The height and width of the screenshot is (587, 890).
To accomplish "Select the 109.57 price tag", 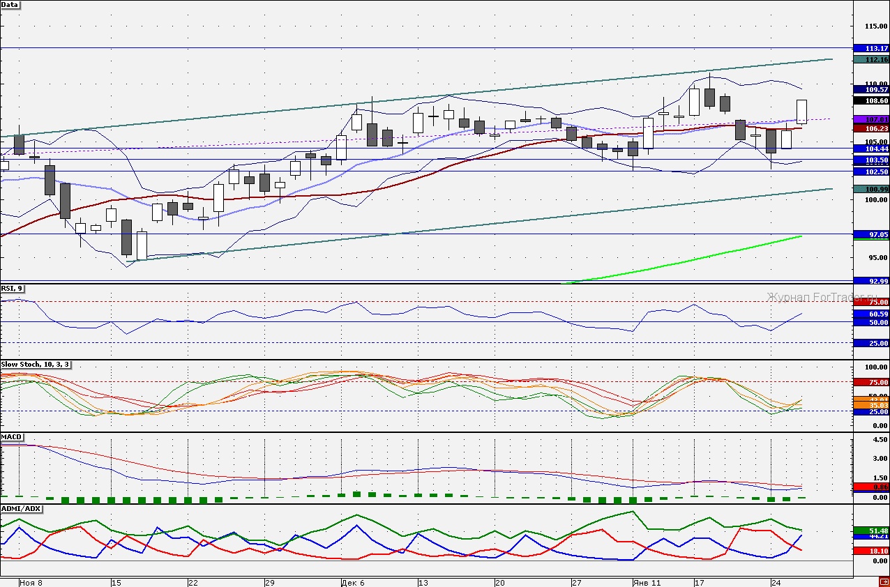I will click(x=871, y=89).
